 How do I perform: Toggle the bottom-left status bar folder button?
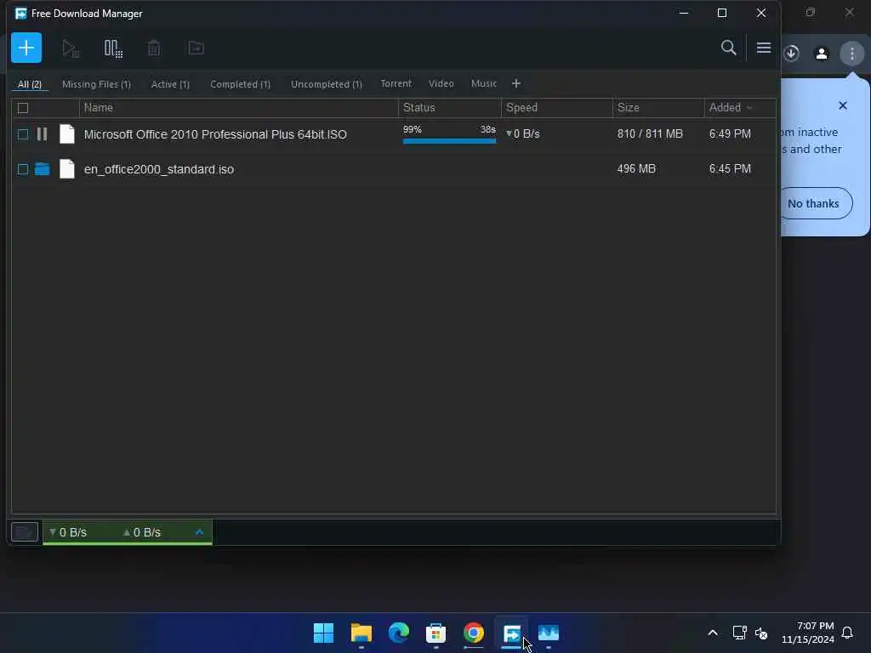[x=25, y=532]
